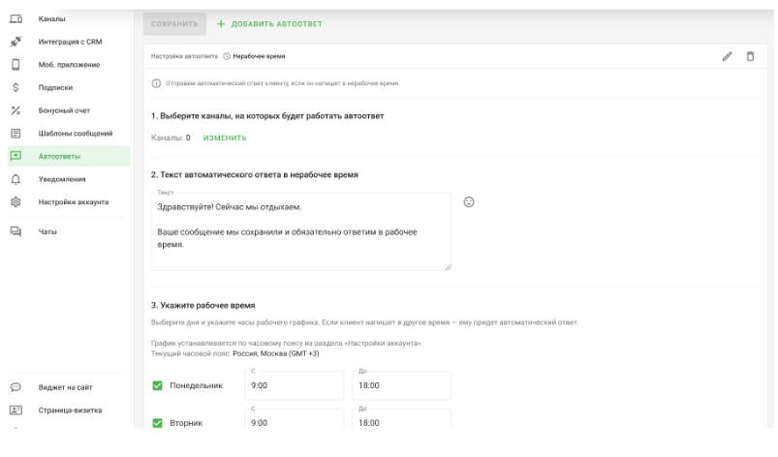Viewport: 778px width, 457px height.
Task: Uncheck the Понедельник checkbox
Action: (157, 386)
